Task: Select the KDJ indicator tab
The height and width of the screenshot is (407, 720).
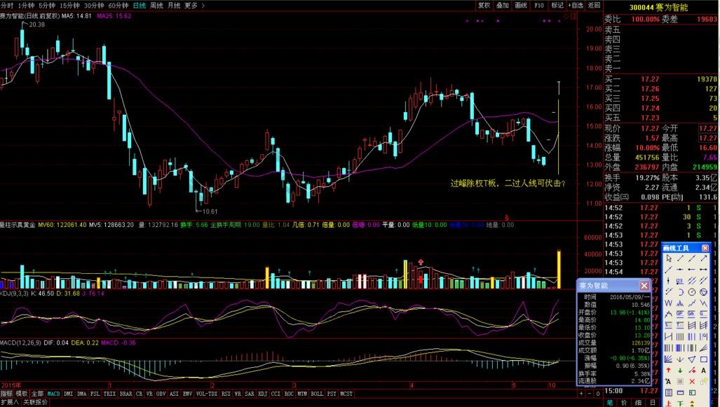Action: (x=262, y=394)
